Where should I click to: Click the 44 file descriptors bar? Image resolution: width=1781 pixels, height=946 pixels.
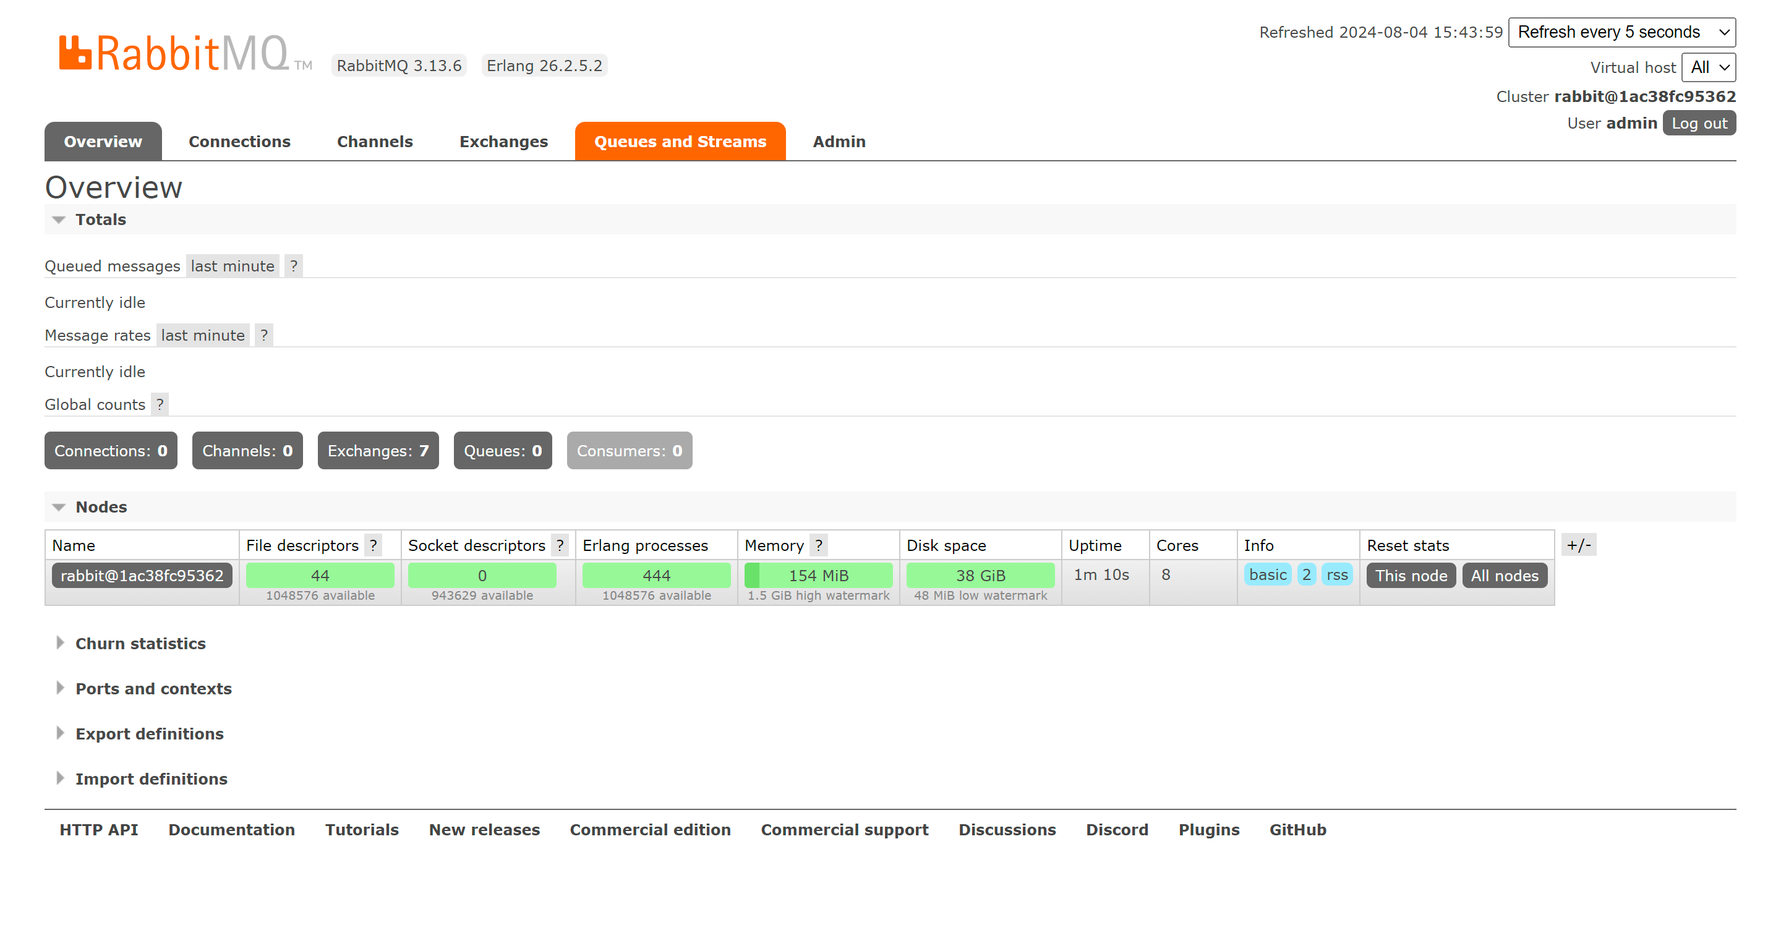pyautogui.click(x=320, y=576)
